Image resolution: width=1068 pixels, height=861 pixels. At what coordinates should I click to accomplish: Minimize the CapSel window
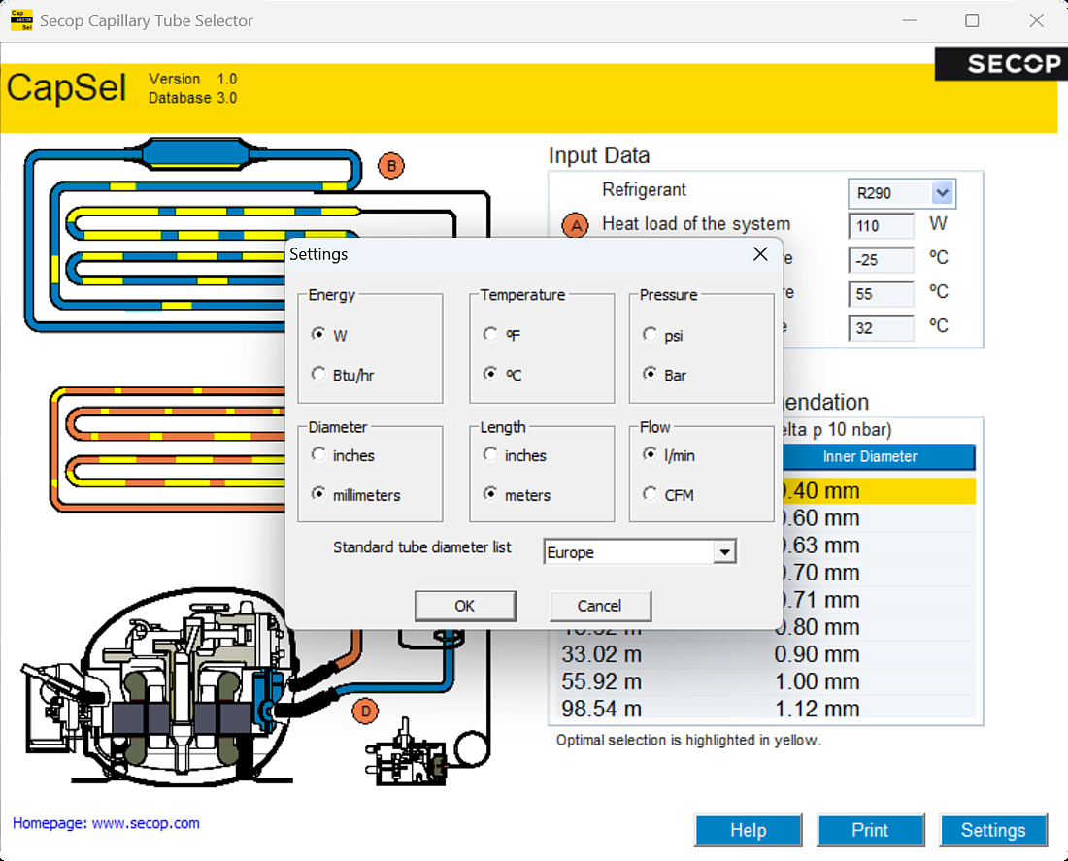(910, 20)
